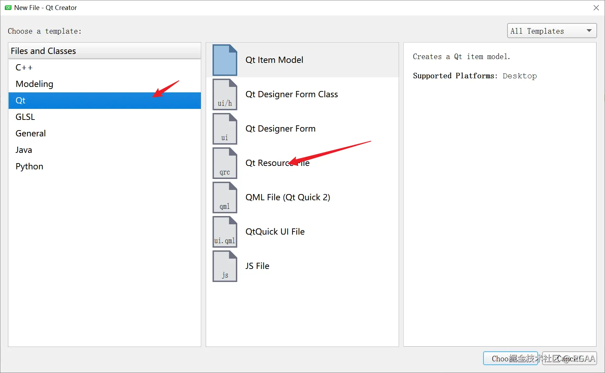Screen dimensions: 605x373
Task: Close the New File dialog
Action: 596,8
